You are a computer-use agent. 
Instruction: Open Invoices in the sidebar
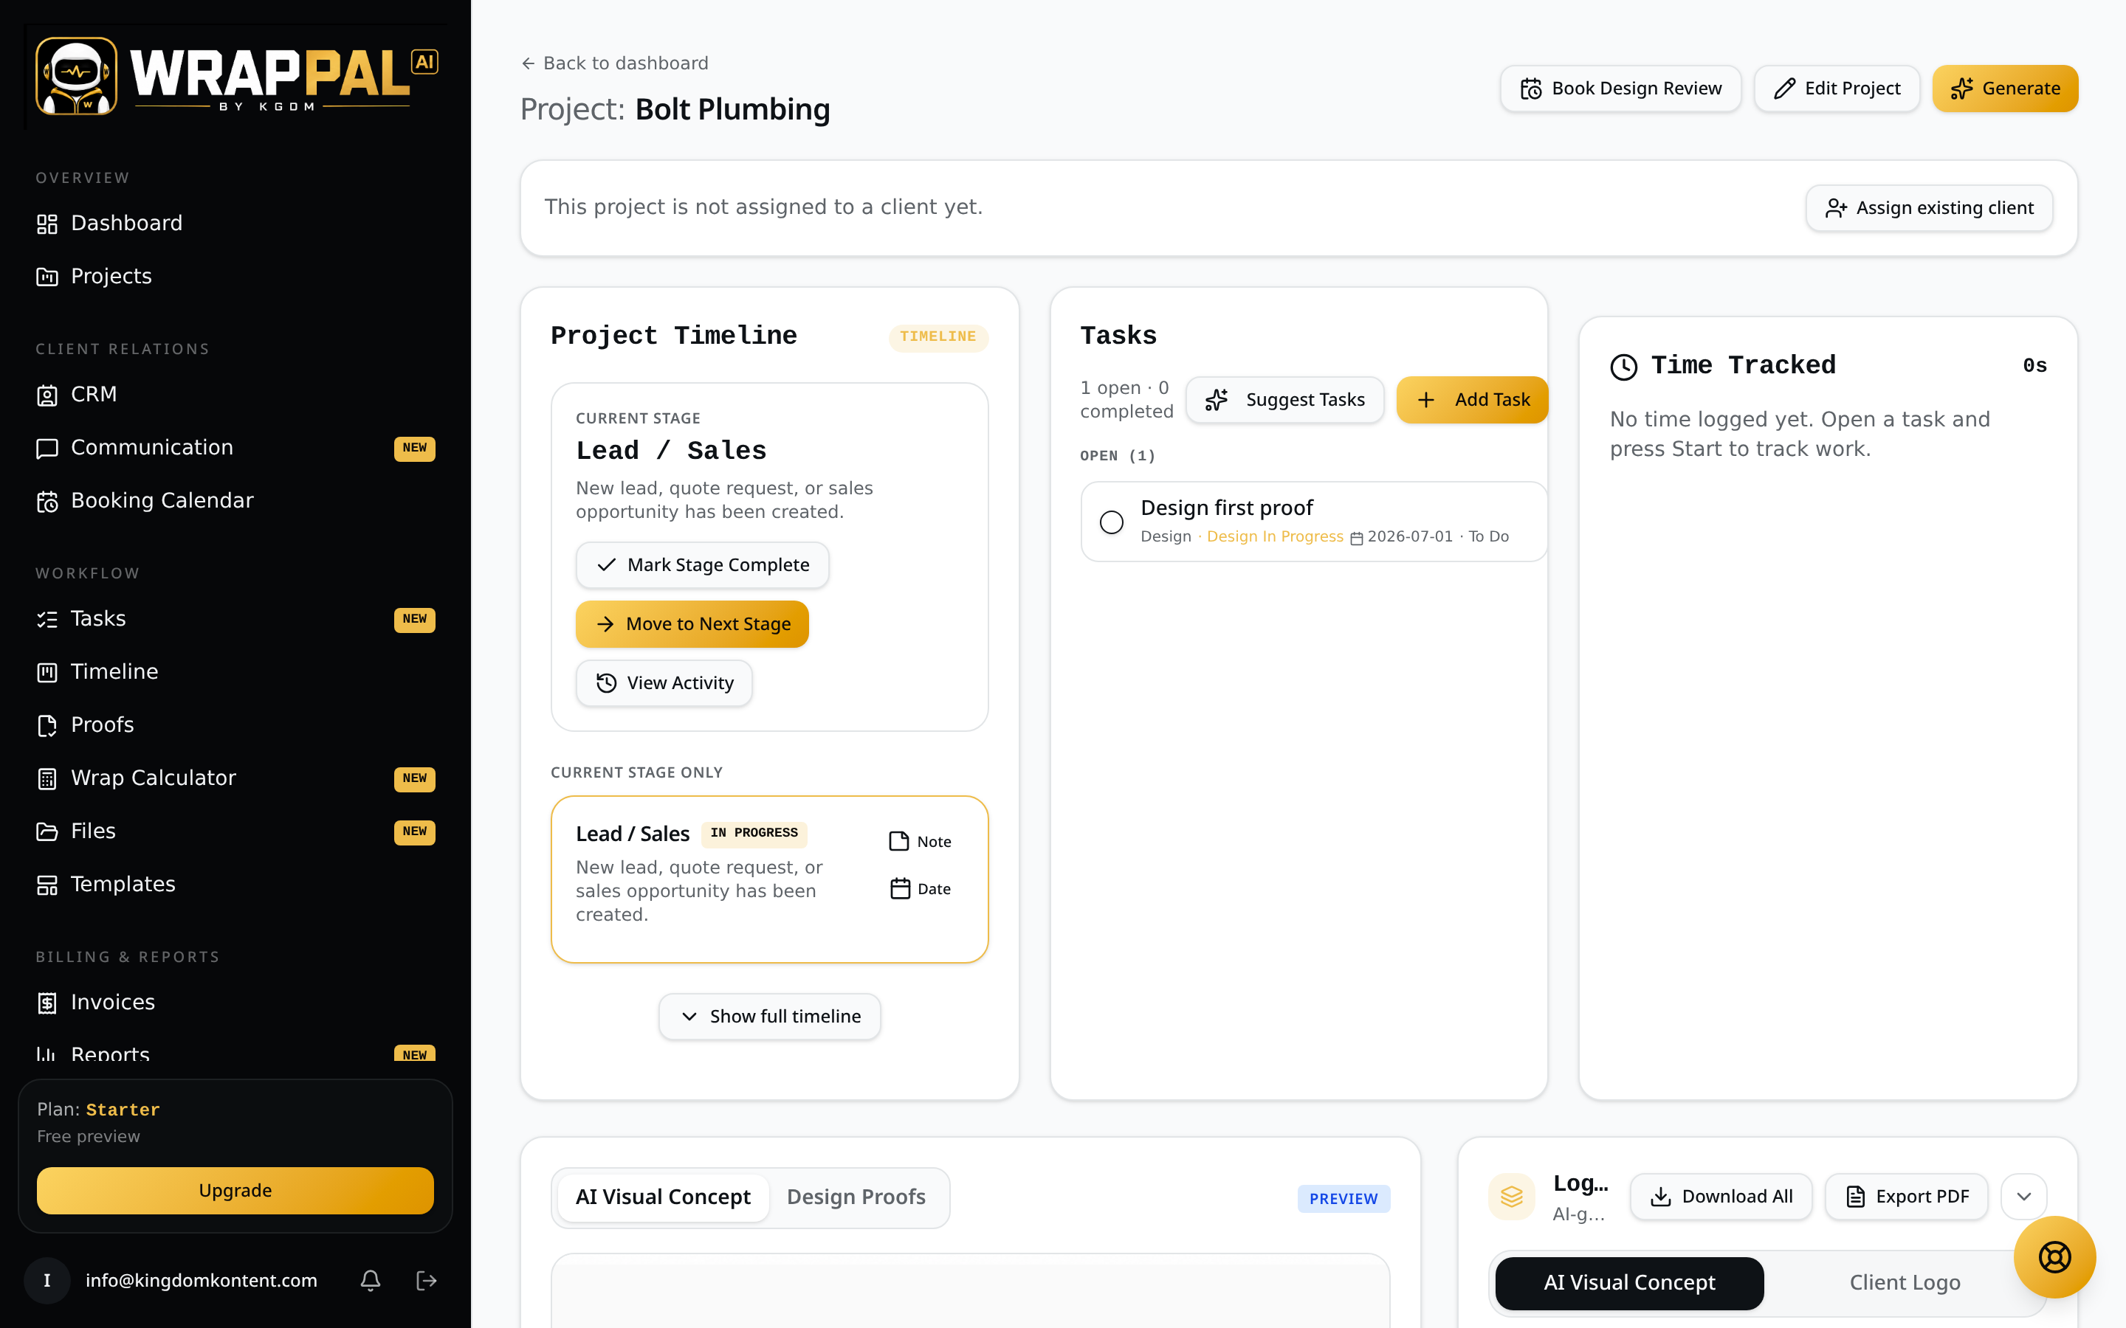(235, 1002)
